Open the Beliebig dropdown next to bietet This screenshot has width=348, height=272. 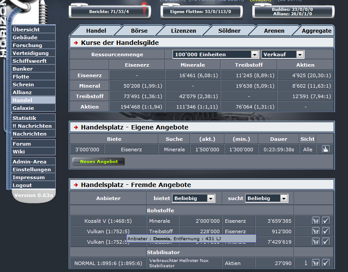click(x=194, y=198)
